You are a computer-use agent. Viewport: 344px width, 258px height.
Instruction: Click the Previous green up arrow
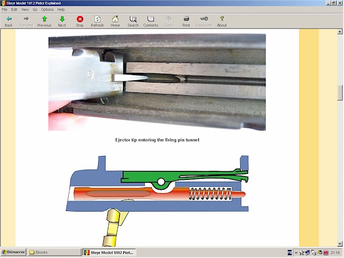point(44,22)
